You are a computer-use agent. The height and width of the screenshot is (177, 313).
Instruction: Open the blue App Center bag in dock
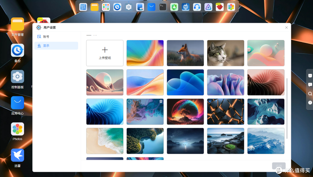click(151, 7)
